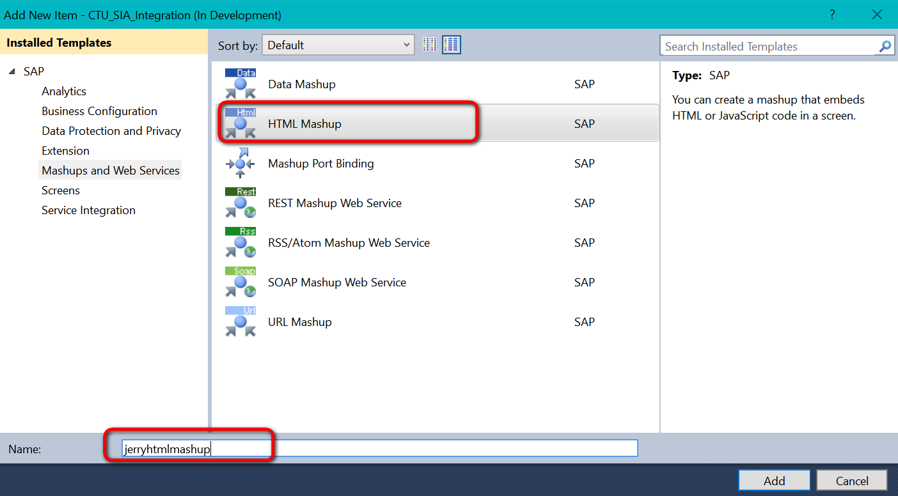This screenshot has width=898, height=496.
Task: Click SAP provider in URL Mashup row
Action: point(585,322)
